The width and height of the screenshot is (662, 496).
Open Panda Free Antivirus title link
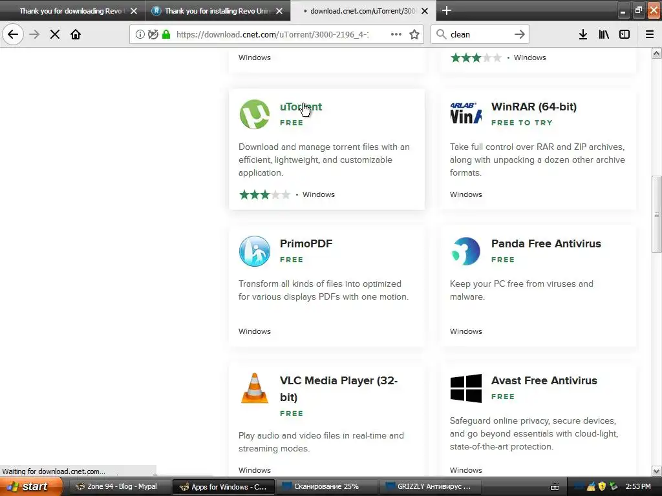[546, 243]
